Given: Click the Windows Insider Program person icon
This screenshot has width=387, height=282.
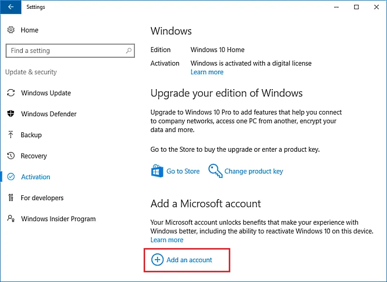Looking at the screenshot, I should 11,219.
